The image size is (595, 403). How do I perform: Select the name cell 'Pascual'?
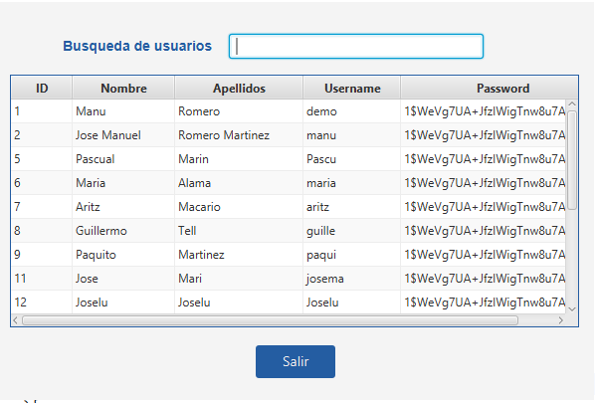click(123, 159)
